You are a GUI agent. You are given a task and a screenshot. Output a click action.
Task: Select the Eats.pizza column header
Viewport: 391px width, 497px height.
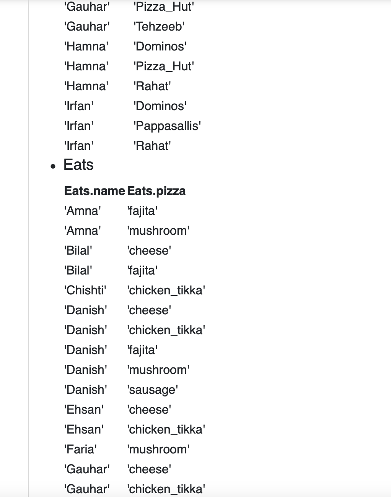coord(156,191)
